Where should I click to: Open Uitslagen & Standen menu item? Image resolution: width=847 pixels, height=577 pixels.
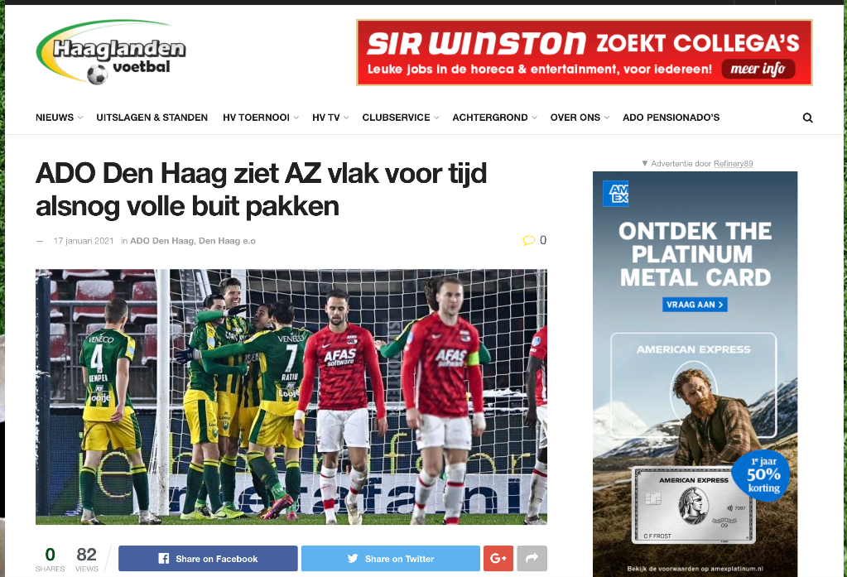(152, 118)
